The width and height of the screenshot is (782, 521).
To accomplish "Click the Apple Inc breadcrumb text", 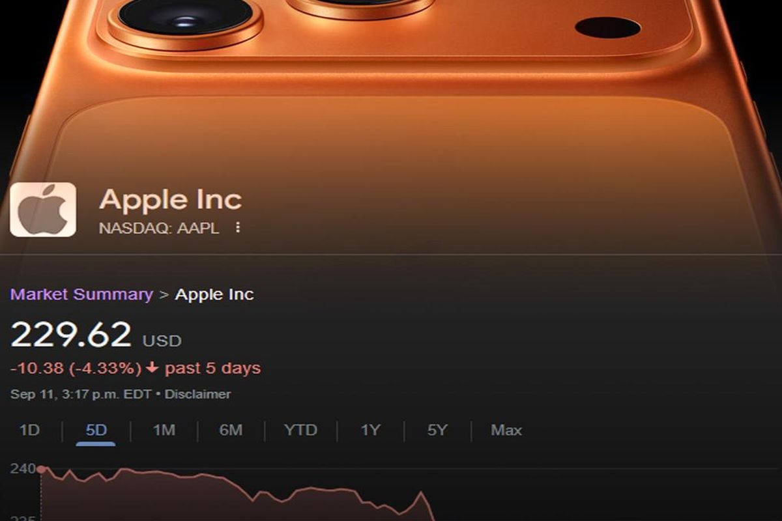I will (x=214, y=294).
